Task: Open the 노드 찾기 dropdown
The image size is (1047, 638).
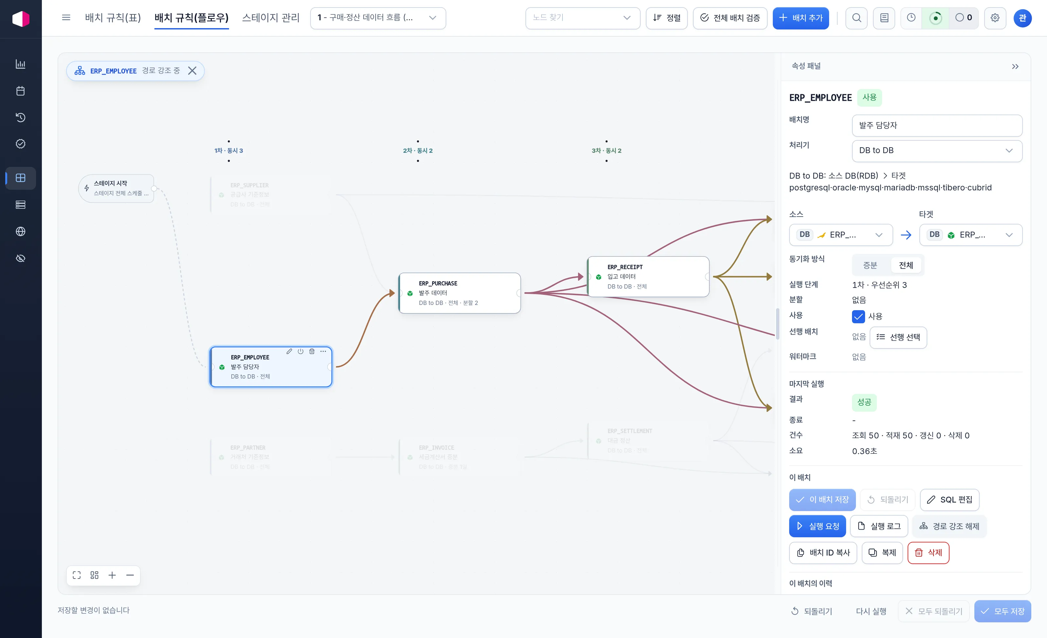Action: (583, 18)
